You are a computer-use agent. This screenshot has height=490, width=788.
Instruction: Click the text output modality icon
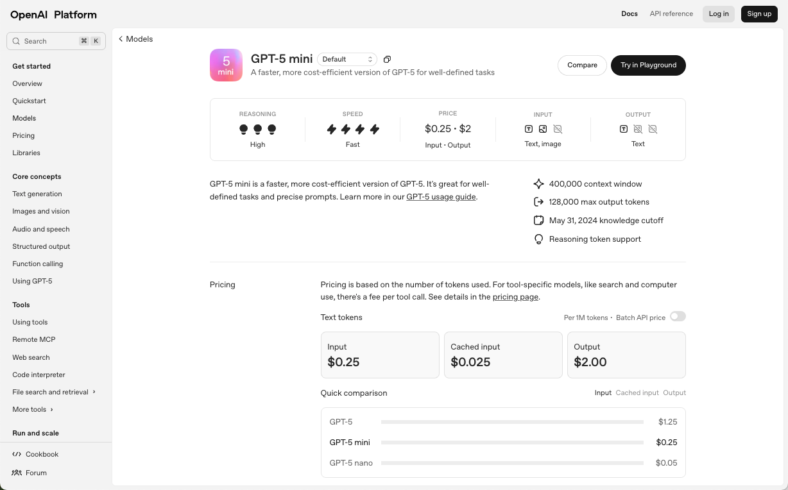pyautogui.click(x=623, y=129)
